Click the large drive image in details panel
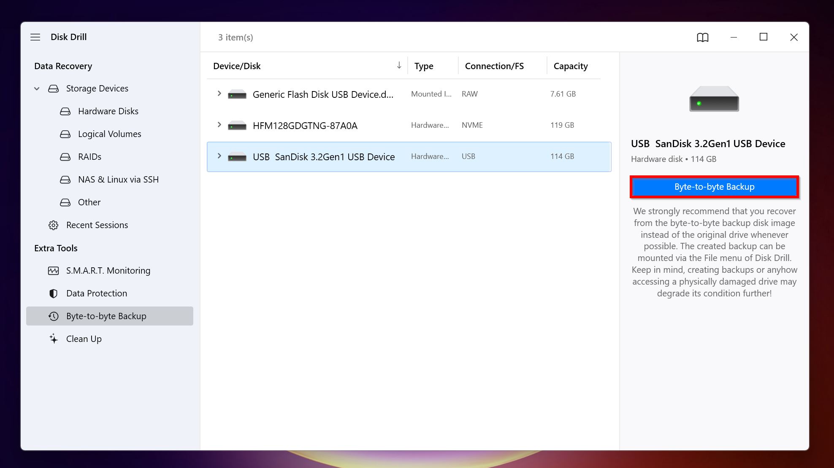This screenshot has height=468, width=834. [x=714, y=99]
